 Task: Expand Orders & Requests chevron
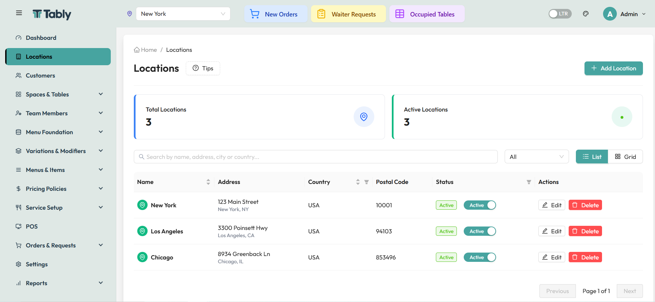[x=101, y=245]
